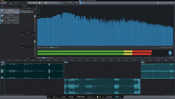The width and height of the screenshot is (175, 99).
Task: Toggle the master insert effects activate button
Action: pyautogui.click(x=21, y=35)
